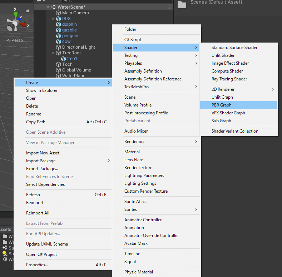282x277 pixels.
Task: Click the red X axis of the scene gizmo
Action: point(23,25)
